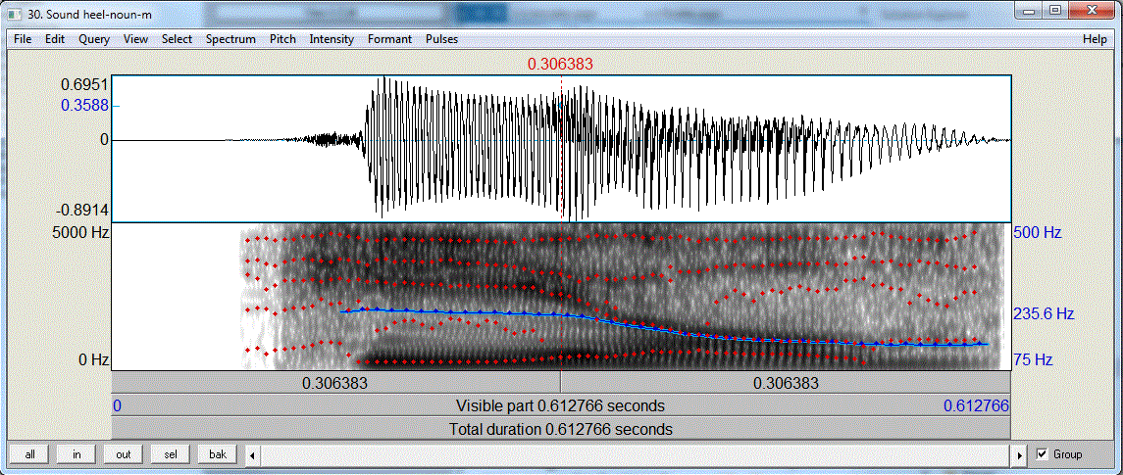The width and height of the screenshot is (1123, 475).
Task: Click the 'in' zoom button
Action: [77, 454]
